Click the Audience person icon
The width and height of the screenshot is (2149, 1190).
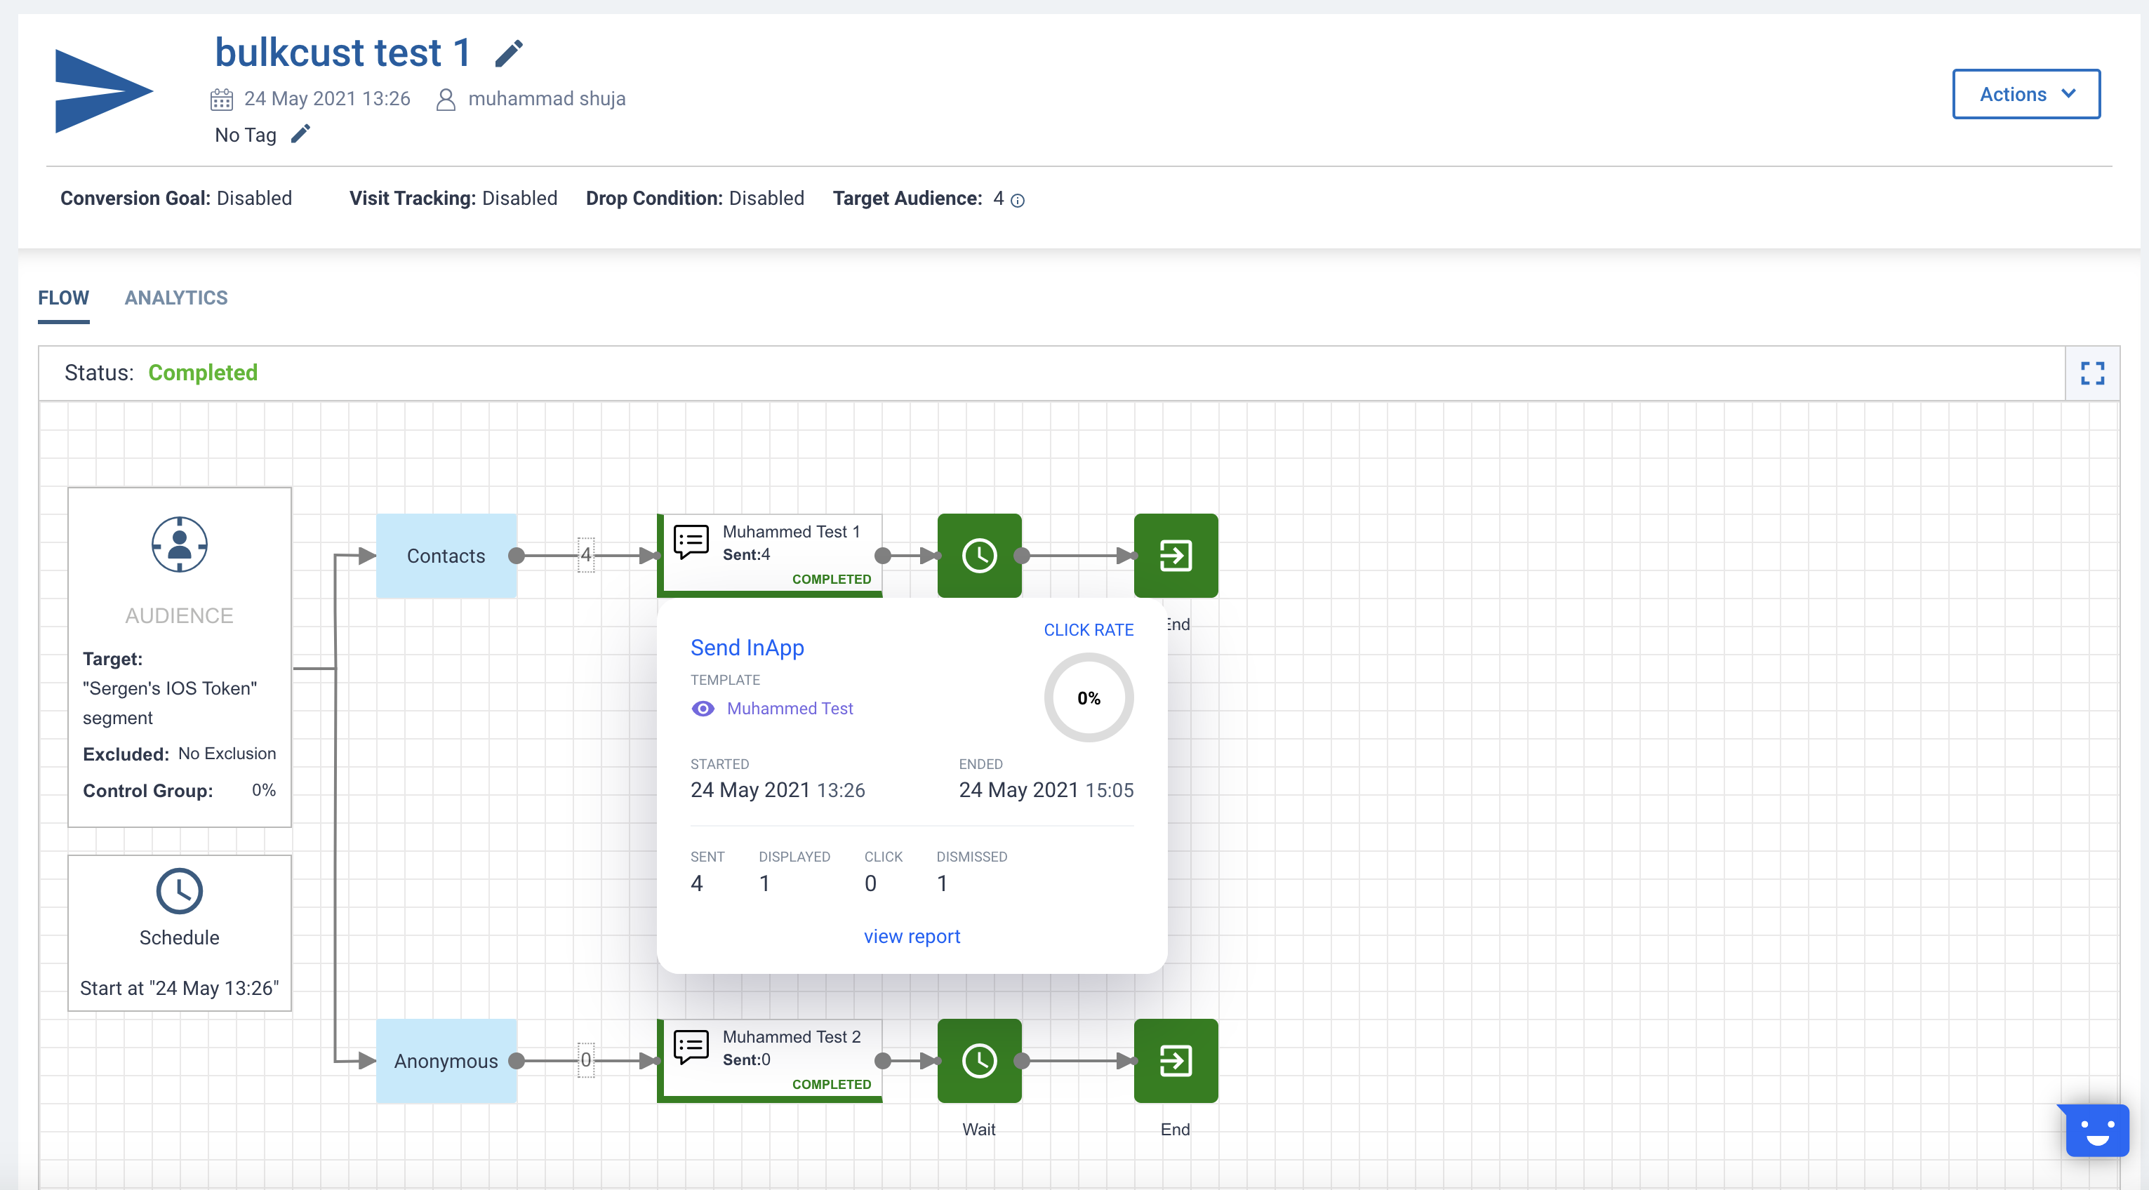[x=180, y=544]
